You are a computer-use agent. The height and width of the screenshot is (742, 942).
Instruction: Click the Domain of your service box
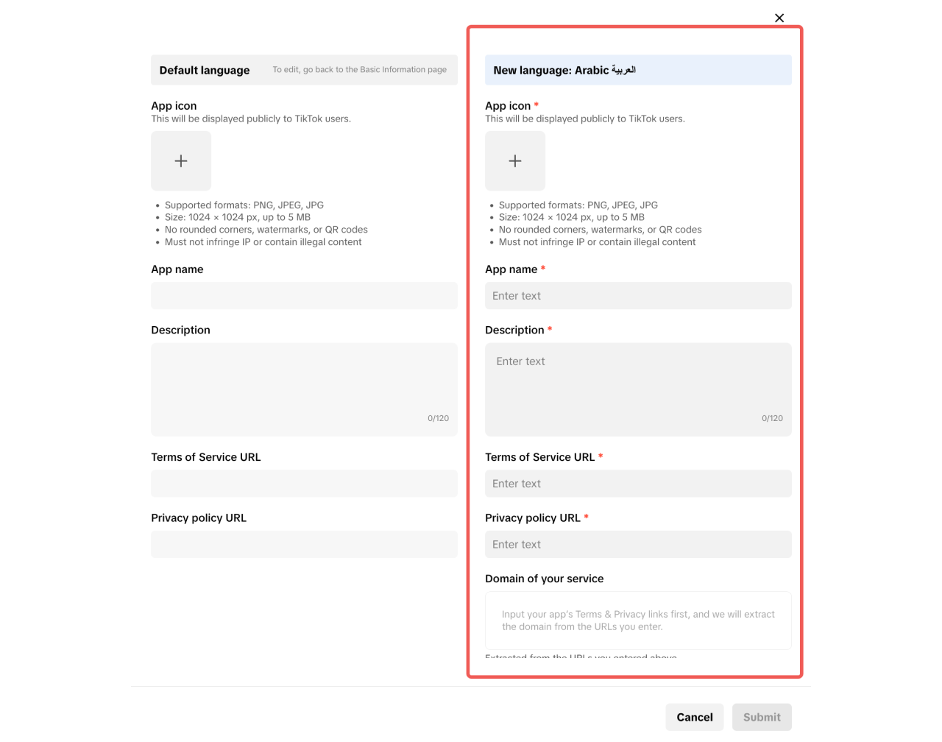tap(638, 620)
